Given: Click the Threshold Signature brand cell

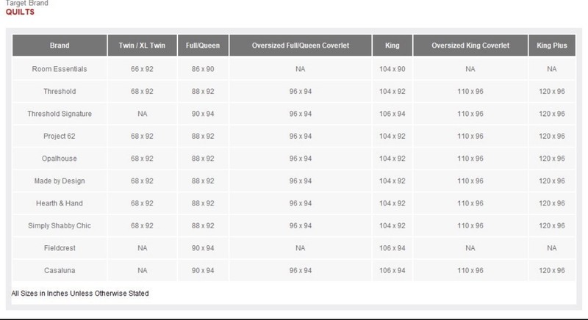Looking at the screenshot, I should pos(60,114).
